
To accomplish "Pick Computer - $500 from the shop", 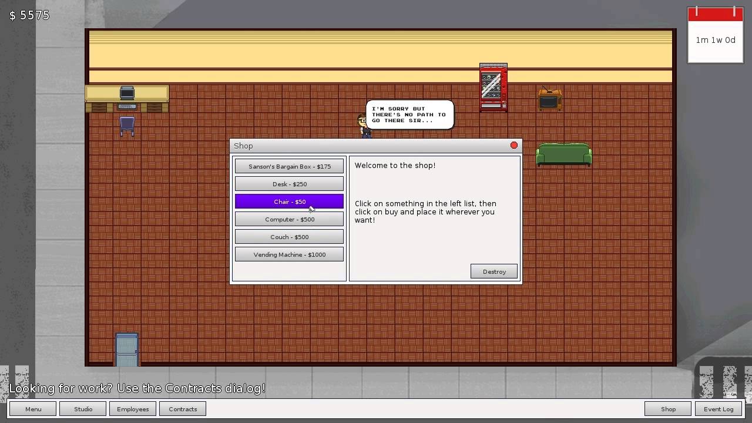I will pyautogui.click(x=289, y=219).
